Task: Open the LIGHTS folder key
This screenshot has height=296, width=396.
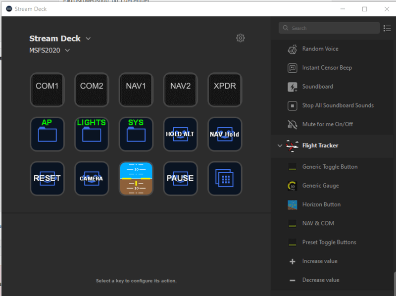Action: (x=92, y=134)
